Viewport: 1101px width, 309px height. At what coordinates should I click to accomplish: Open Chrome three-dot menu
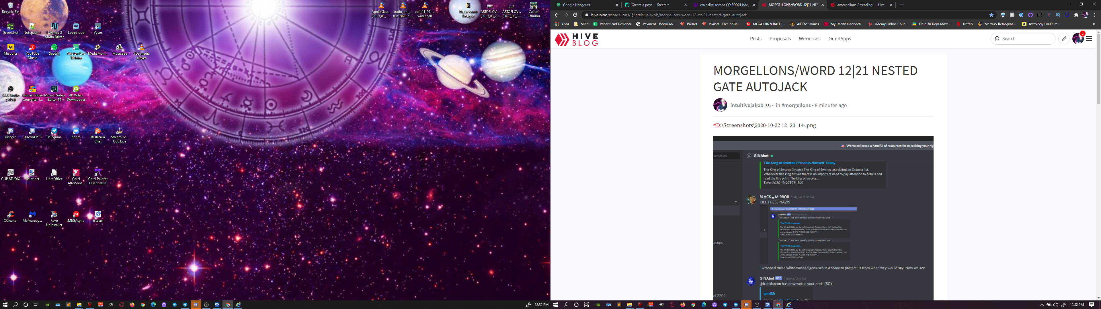1095,15
